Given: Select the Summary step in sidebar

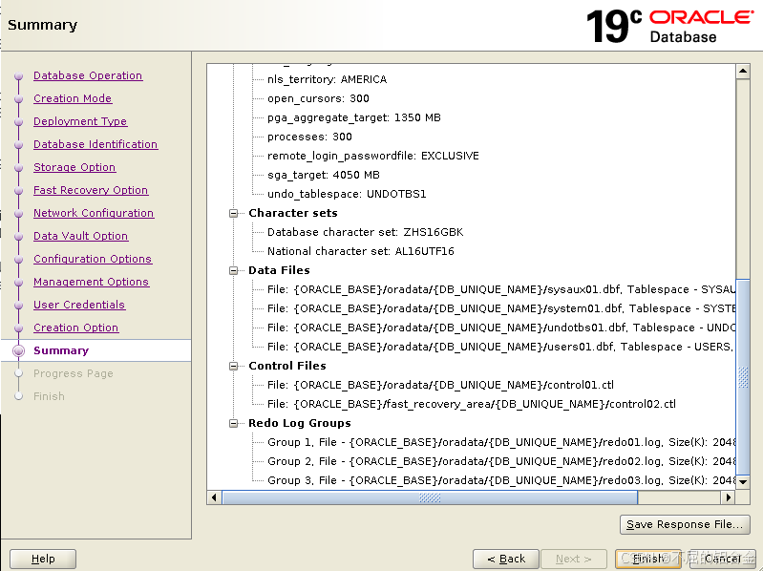Looking at the screenshot, I should click(61, 350).
